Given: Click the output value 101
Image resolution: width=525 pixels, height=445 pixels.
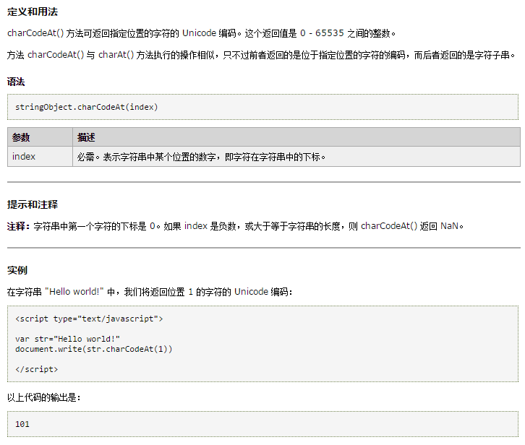Looking at the screenshot, I should pos(22,424).
